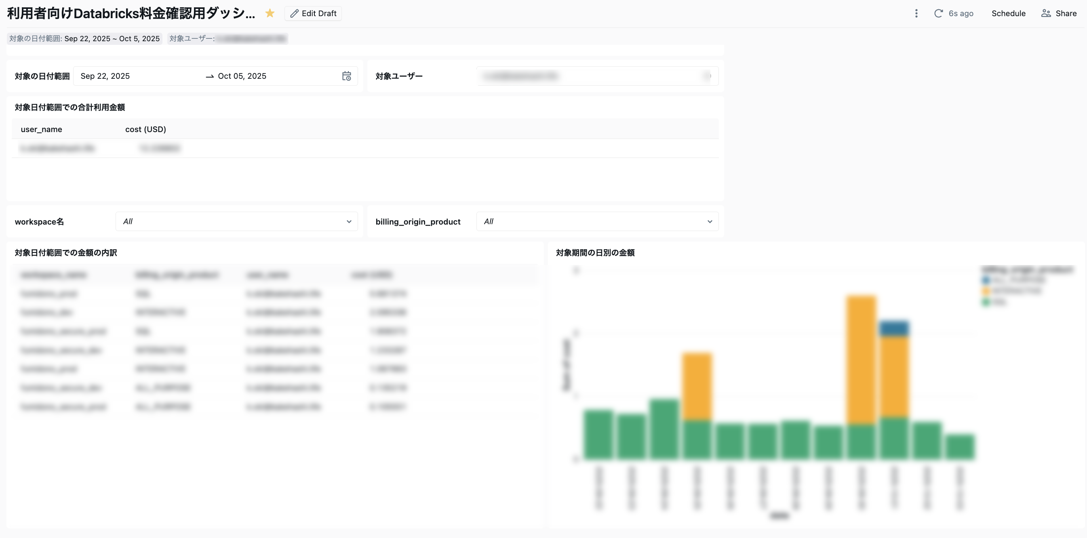
Task: Click the refresh dashboard icon
Action: coord(938,13)
